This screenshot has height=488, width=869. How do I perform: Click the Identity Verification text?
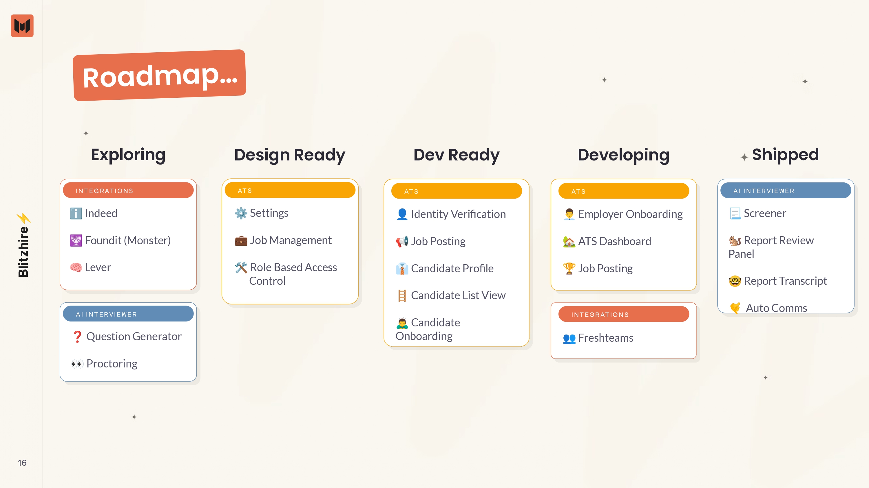coord(459,214)
